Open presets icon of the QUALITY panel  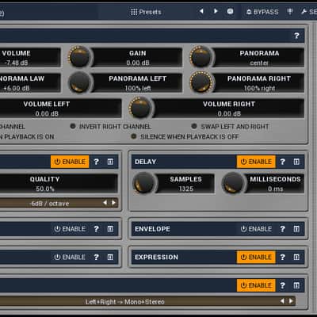(x=110, y=162)
